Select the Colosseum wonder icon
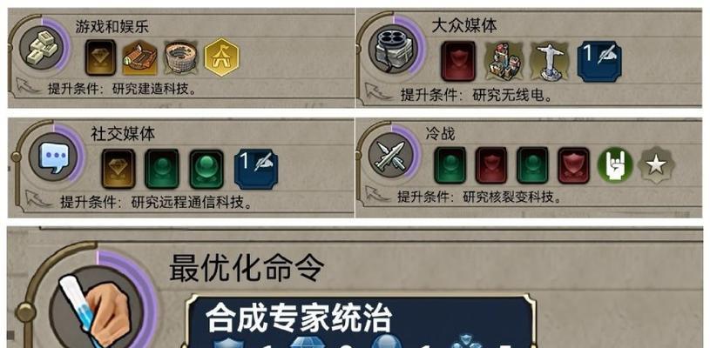Screen dimensions: 710x348 coord(181,57)
